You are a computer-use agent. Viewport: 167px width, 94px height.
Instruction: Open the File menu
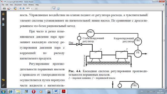(x=3, y=5)
